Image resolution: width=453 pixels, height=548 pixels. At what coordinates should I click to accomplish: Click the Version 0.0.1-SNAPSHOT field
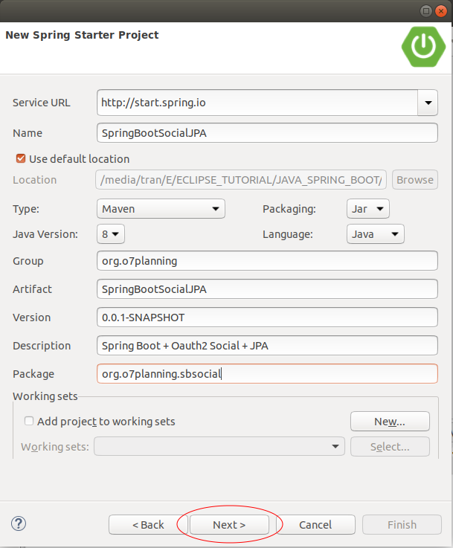pyautogui.click(x=267, y=317)
